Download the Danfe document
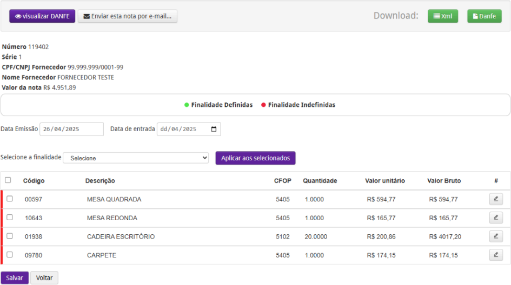The image size is (511, 285). pos(485,16)
